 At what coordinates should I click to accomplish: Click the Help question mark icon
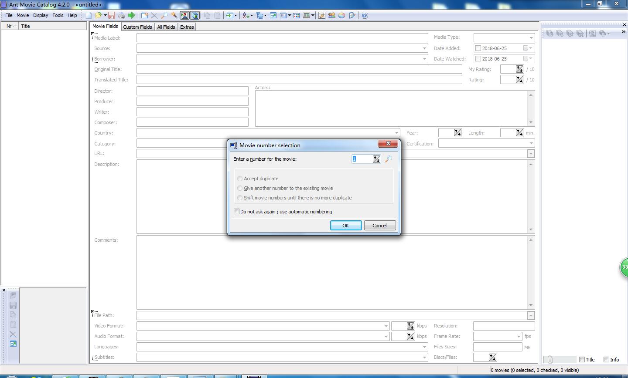pyautogui.click(x=365, y=15)
